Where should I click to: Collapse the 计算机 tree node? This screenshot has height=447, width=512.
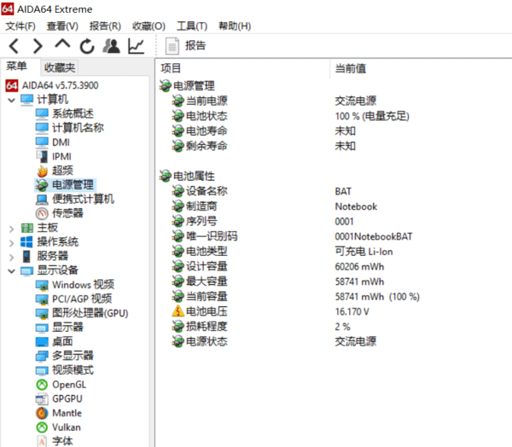pyautogui.click(x=11, y=100)
